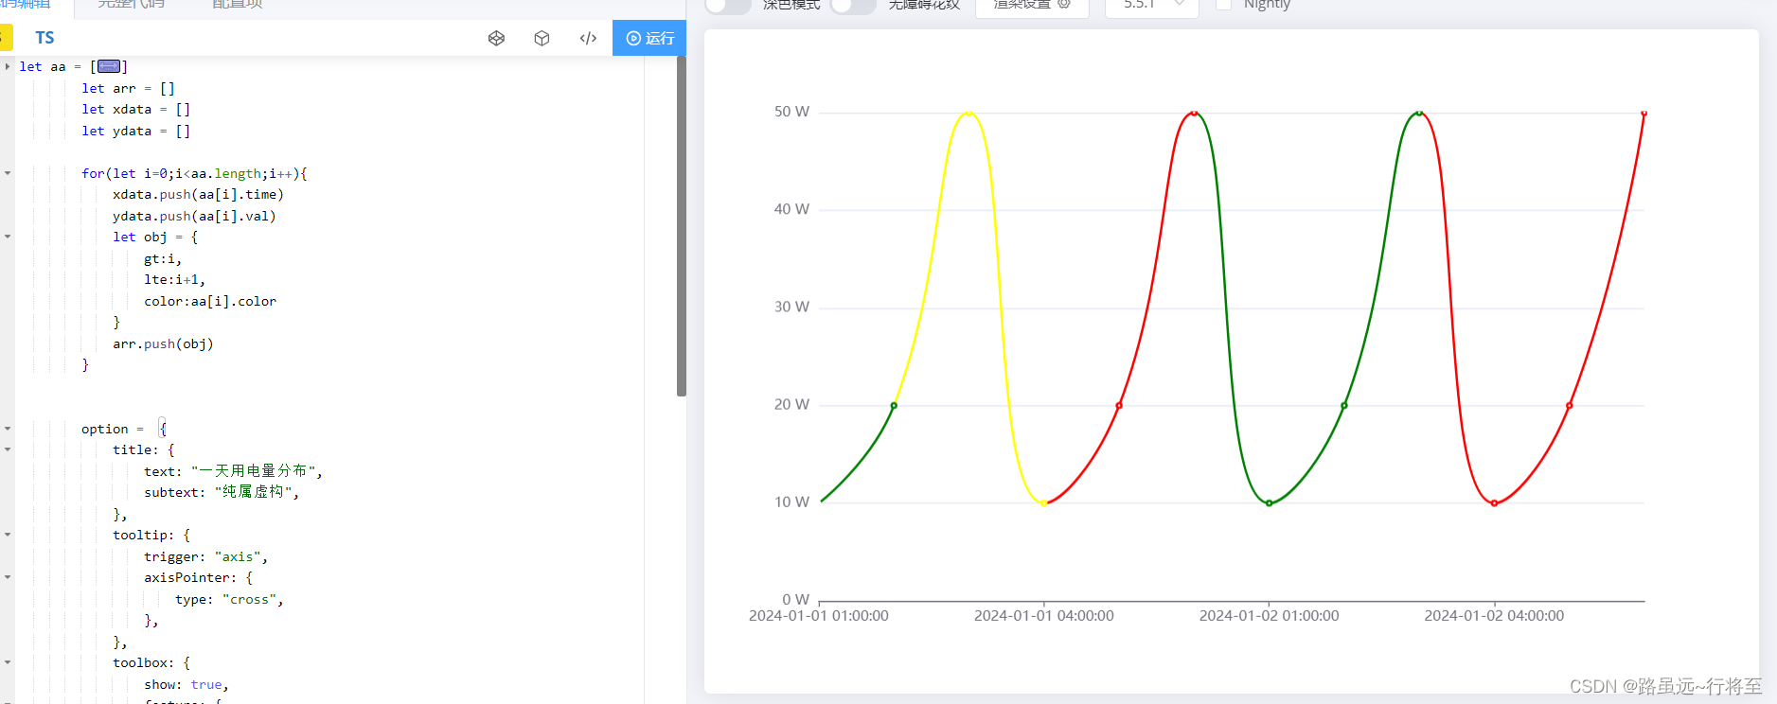Click the line 'color:aa[i].color'

click(210, 301)
